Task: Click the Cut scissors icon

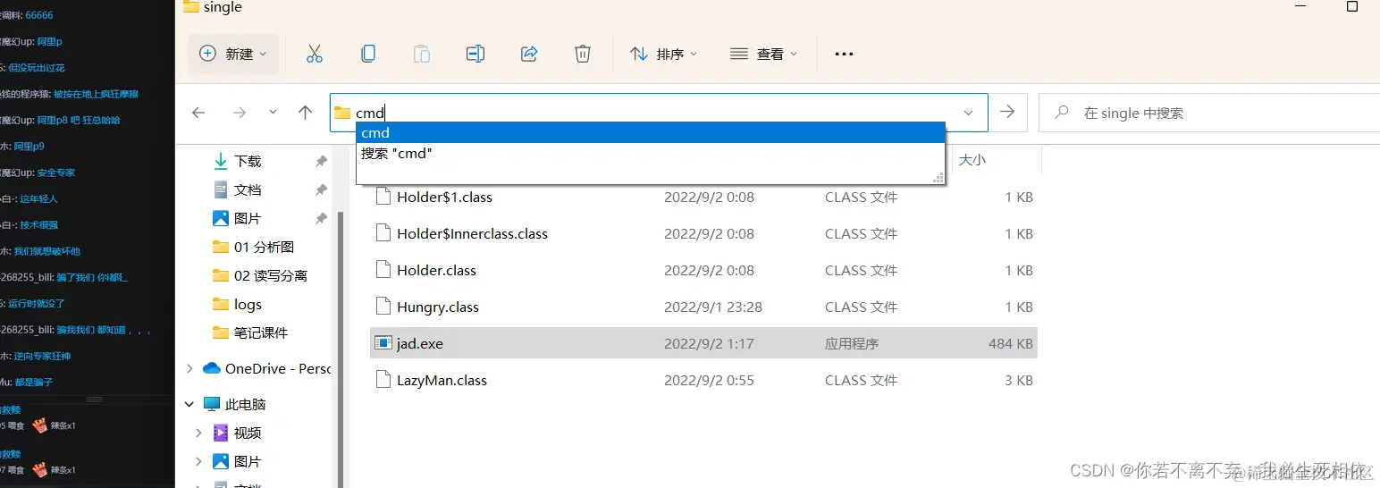Action: coord(315,54)
